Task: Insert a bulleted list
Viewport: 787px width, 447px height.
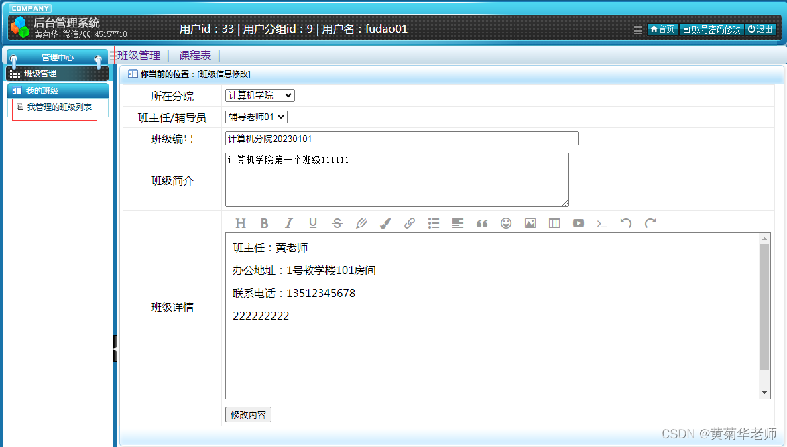Action: 434,223
